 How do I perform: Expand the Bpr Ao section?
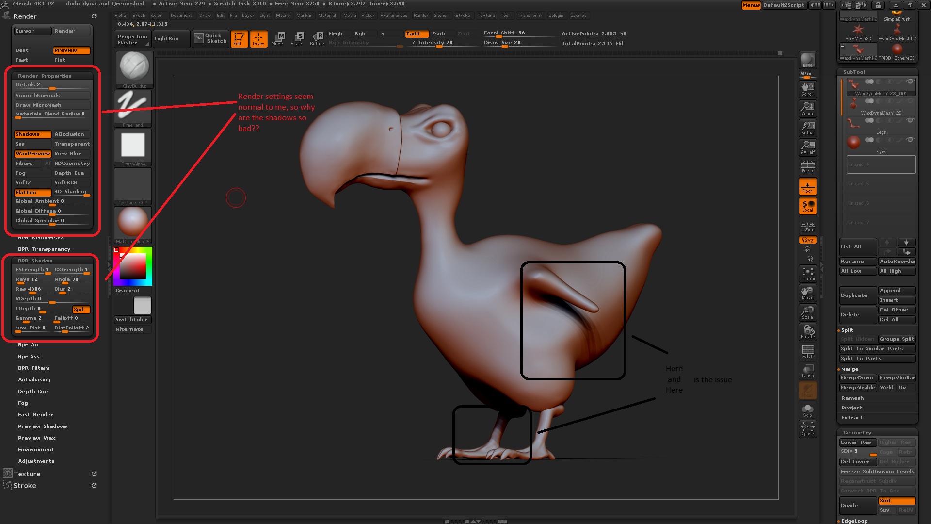point(28,345)
